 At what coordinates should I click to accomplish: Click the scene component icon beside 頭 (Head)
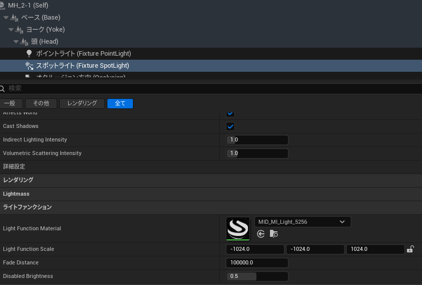[x=25, y=42]
